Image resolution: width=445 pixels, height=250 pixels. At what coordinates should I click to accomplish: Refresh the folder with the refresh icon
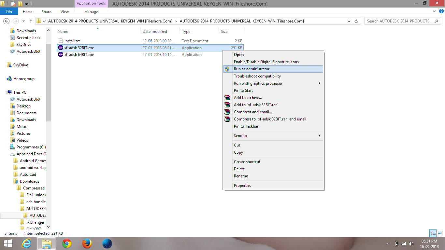point(356,21)
